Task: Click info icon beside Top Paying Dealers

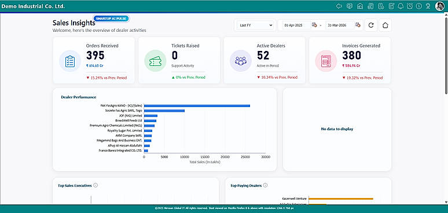Action: click(x=265, y=185)
